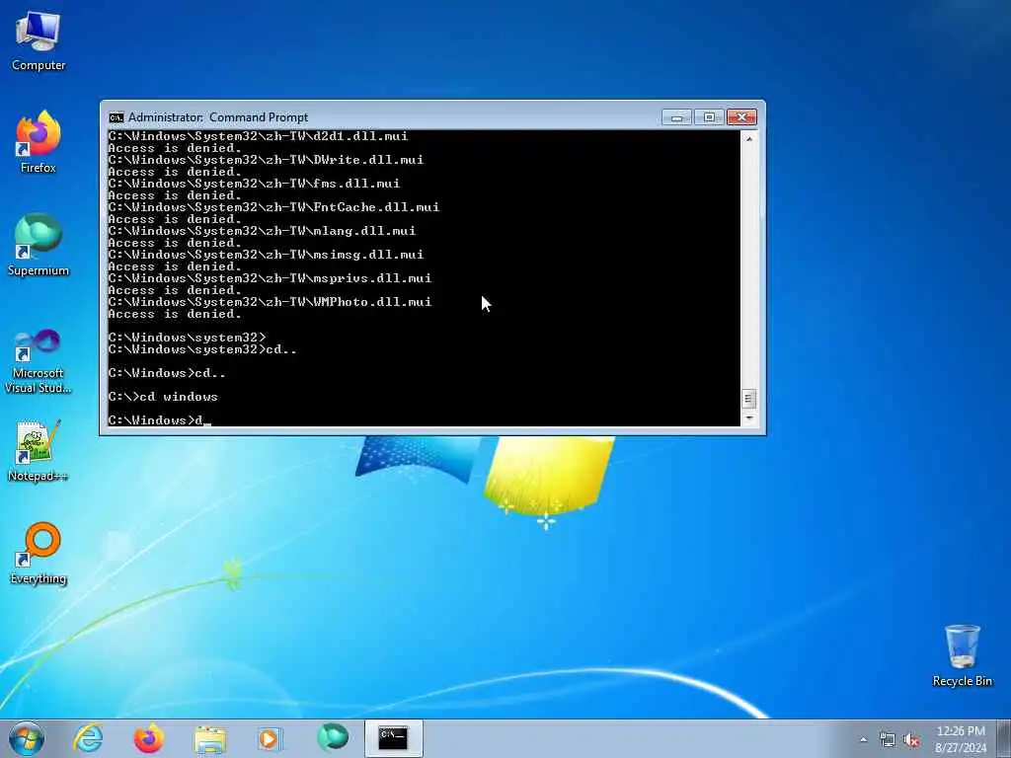
Task: Click the msimsg.dll.mui path line
Action: click(x=266, y=255)
